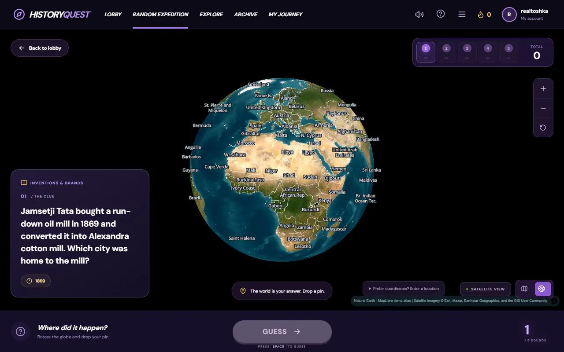Zoom in on the globe with plus
564x352 pixels.
point(543,88)
